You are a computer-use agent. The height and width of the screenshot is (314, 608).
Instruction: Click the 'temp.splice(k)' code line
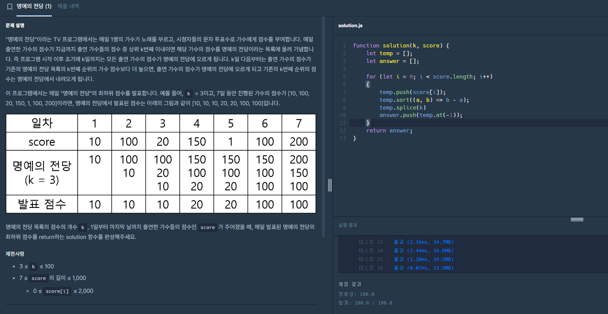click(x=403, y=107)
